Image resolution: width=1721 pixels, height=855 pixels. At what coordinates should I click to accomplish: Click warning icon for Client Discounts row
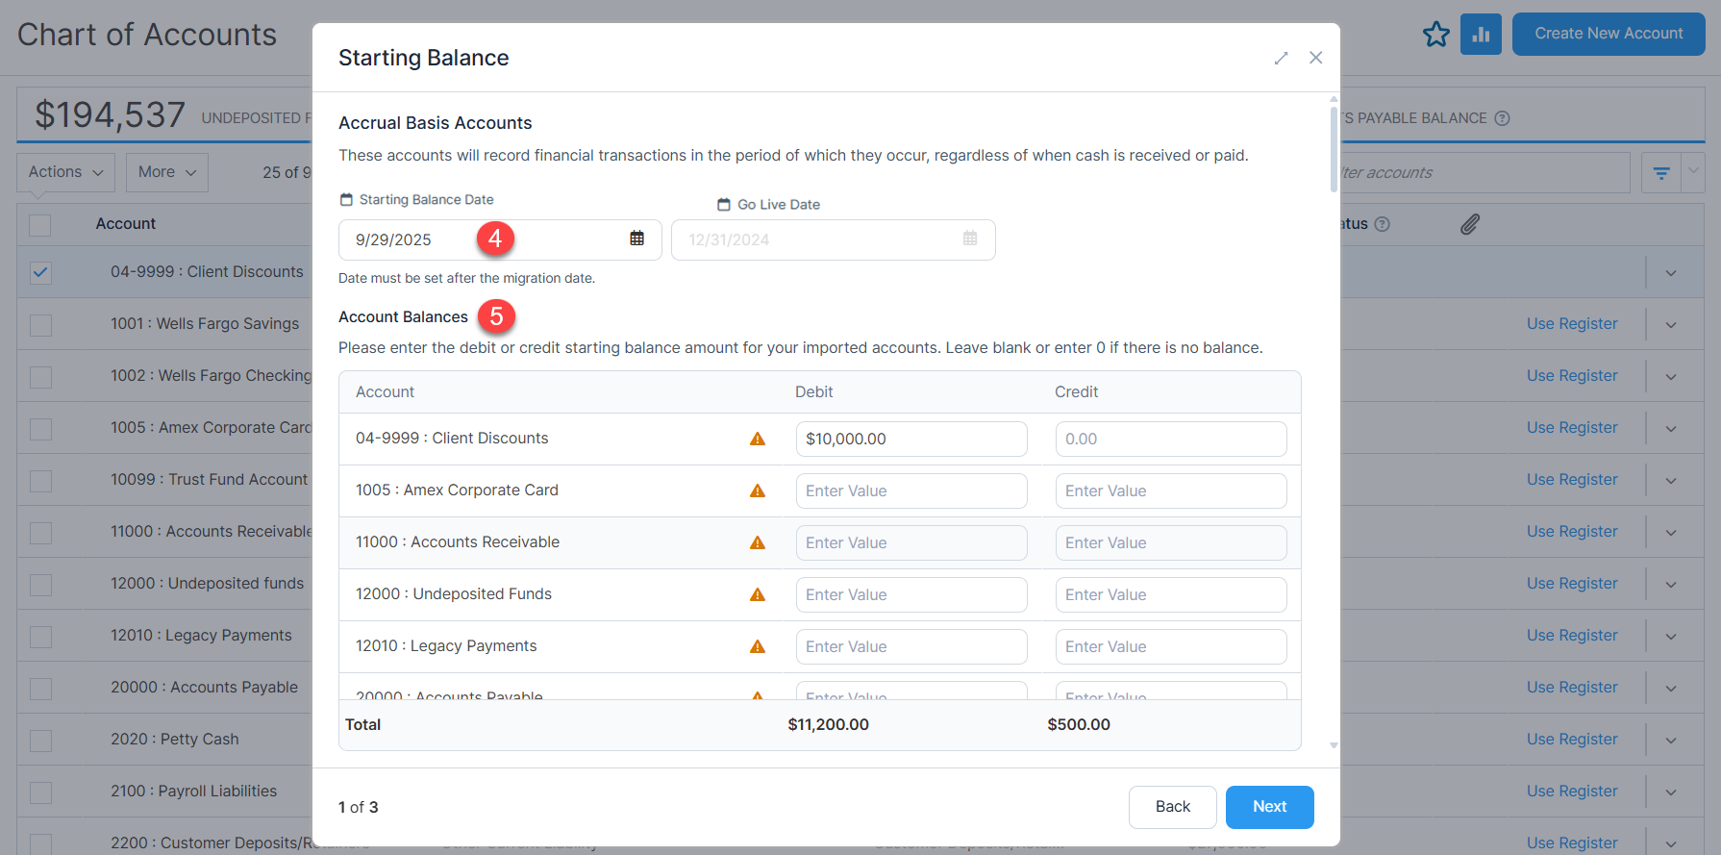758,440
